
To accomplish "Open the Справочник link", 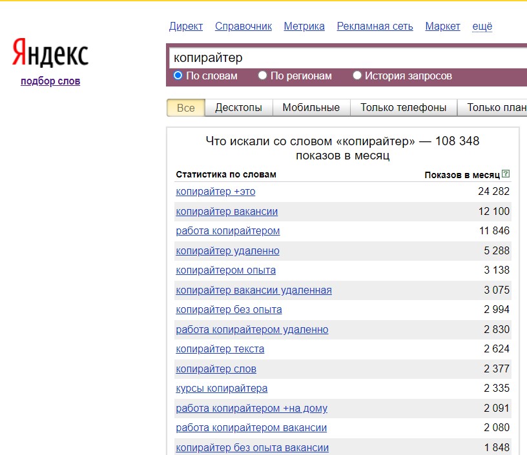I will [243, 26].
